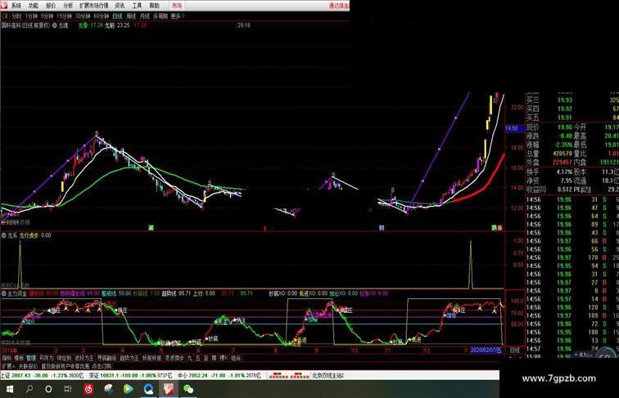Open the 资讯 menu
The height and width of the screenshot is (398, 619).
pos(120,6)
